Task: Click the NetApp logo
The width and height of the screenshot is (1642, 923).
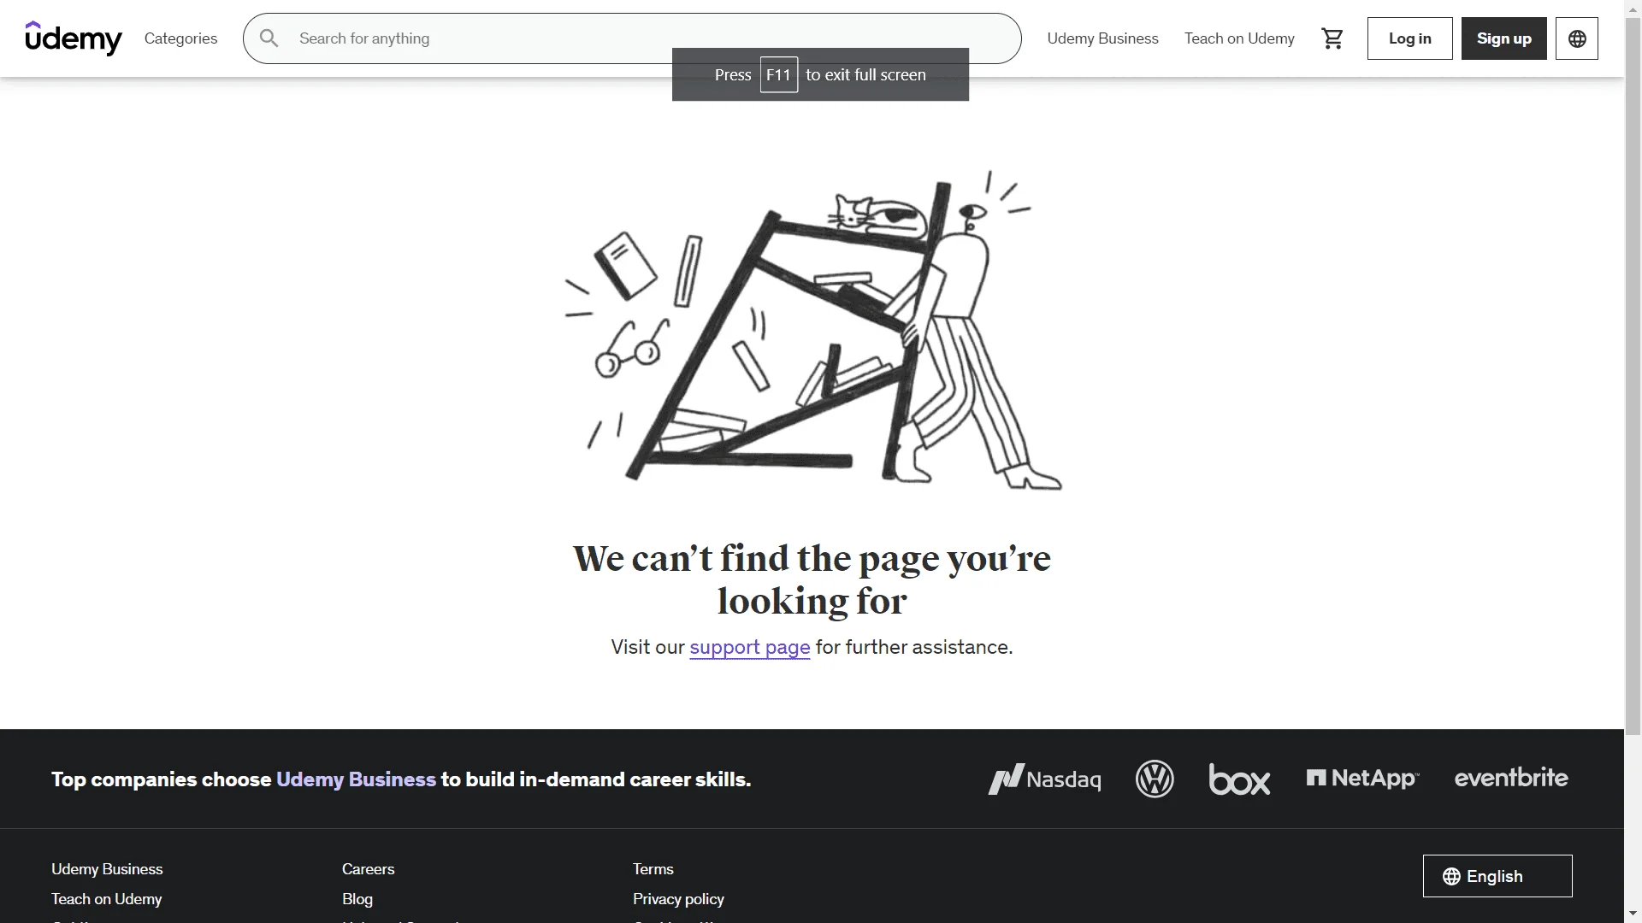Action: (1362, 778)
